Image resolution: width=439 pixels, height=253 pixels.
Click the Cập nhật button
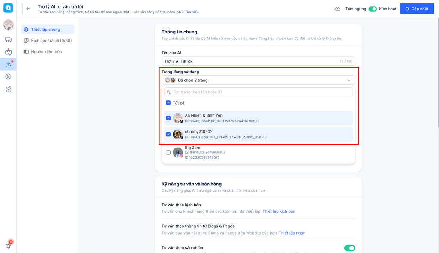point(416,9)
